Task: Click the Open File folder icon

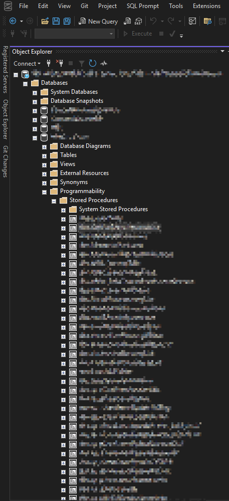Action: pos(45,22)
